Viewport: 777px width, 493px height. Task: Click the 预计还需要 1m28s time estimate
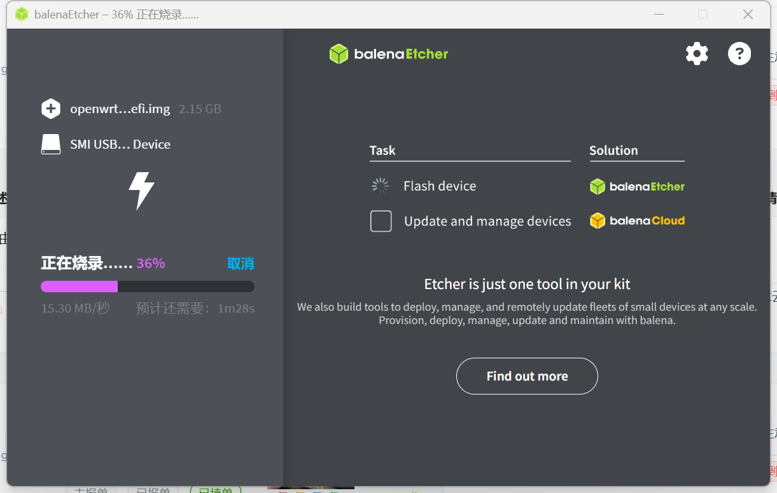195,309
